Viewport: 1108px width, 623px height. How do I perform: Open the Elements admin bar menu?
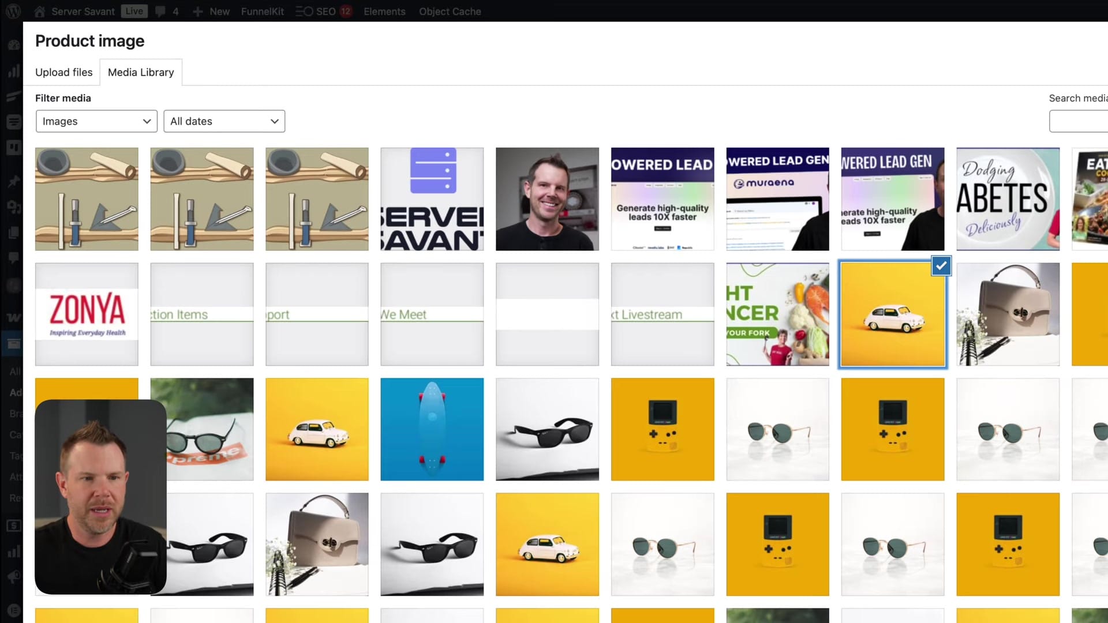click(384, 11)
